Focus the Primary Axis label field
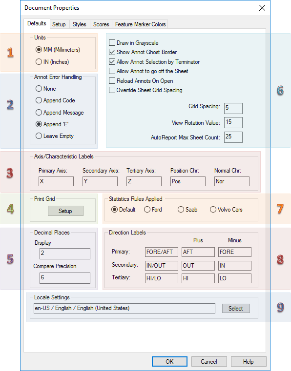The height and width of the screenshot is (371, 291). pyautogui.click(x=56, y=181)
